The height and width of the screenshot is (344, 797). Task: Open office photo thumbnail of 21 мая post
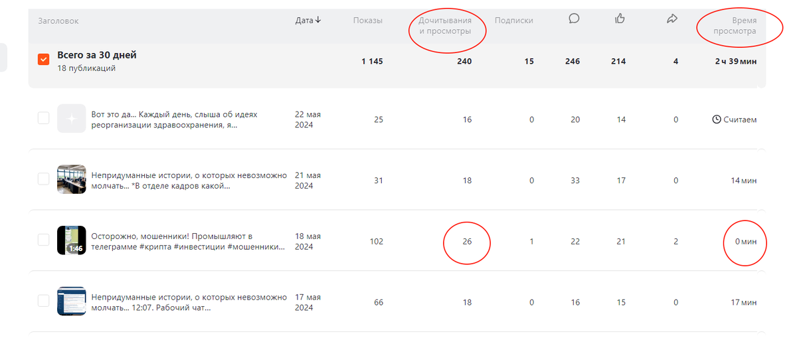point(71,179)
